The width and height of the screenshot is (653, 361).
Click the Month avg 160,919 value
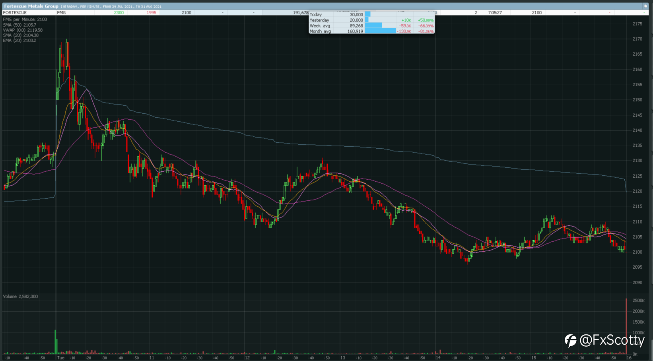point(355,31)
